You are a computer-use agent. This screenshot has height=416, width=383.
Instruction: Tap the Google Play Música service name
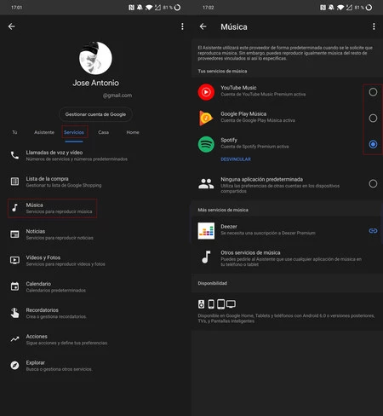click(x=243, y=113)
